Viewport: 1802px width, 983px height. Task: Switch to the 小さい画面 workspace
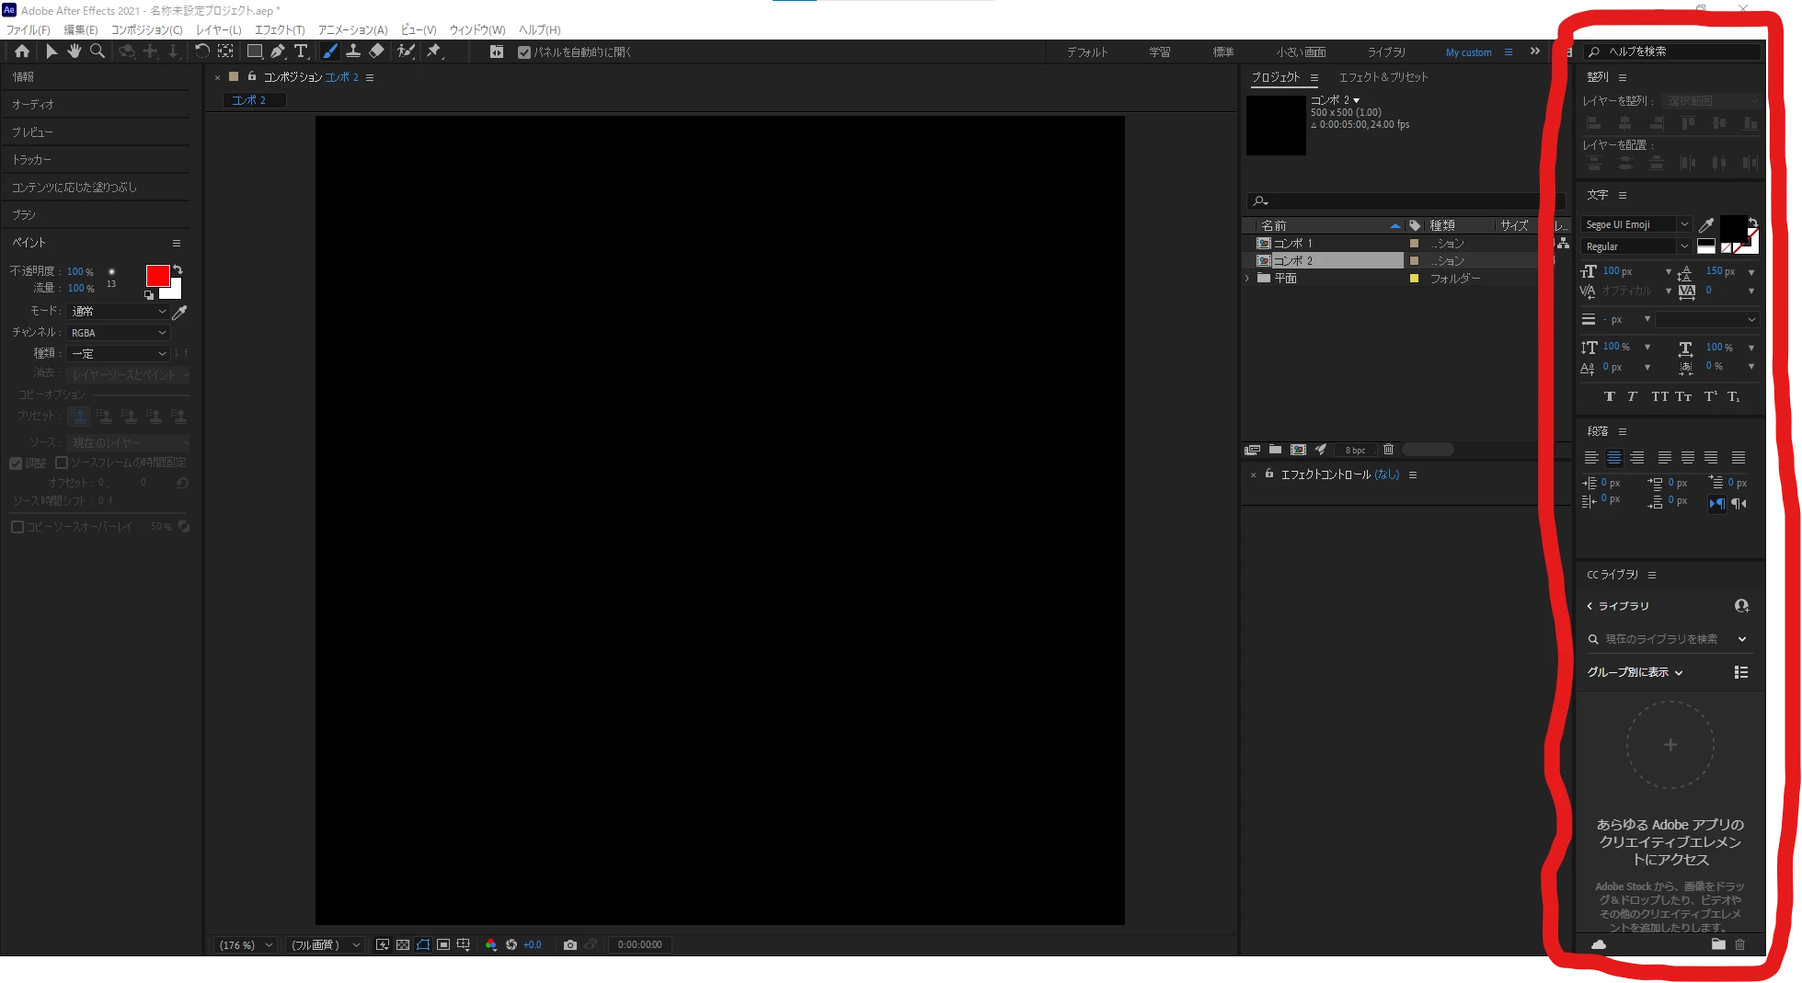(1301, 52)
